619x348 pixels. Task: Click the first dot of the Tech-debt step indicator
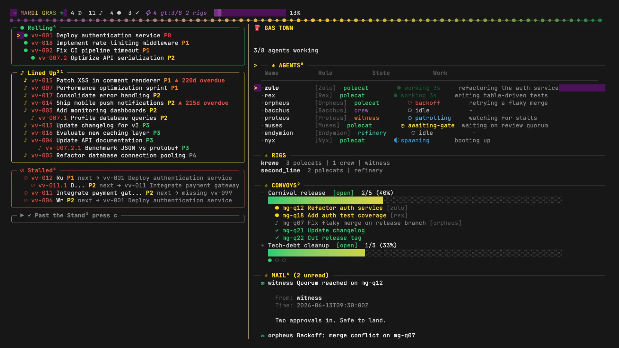[270, 260]
